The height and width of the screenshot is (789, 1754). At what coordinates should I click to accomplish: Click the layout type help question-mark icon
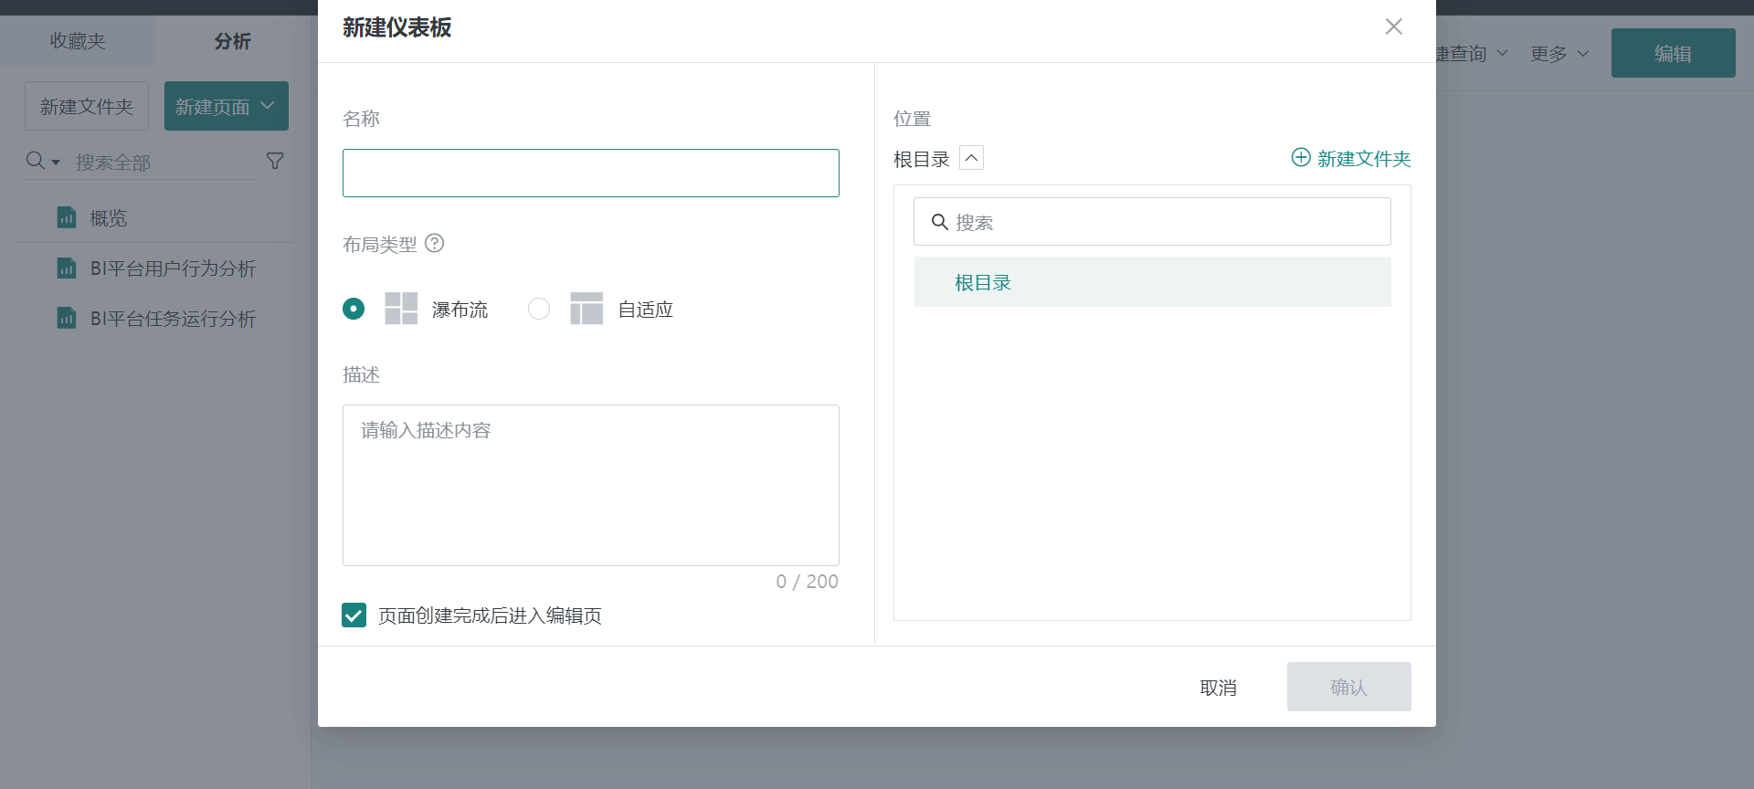(435, 244)
